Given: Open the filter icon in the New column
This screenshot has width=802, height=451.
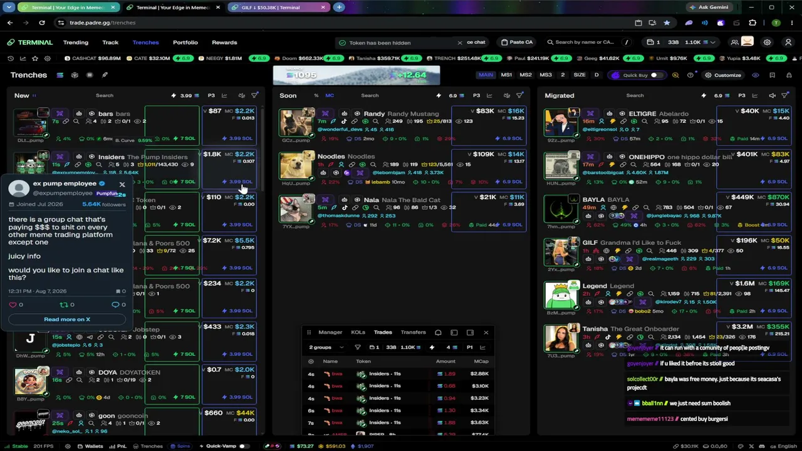Looking at the screenshot, I should [254, 96].
